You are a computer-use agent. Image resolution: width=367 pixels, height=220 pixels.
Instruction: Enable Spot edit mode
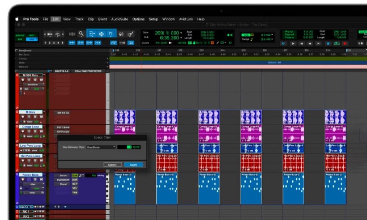(x=32, y=35)
